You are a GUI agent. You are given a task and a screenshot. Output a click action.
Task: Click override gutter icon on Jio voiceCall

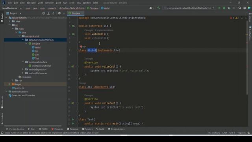click(73, 103)
